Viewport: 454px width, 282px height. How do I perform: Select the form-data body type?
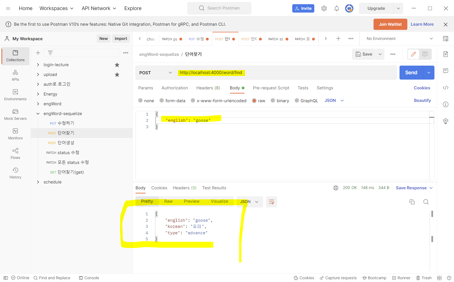(172, 101)
